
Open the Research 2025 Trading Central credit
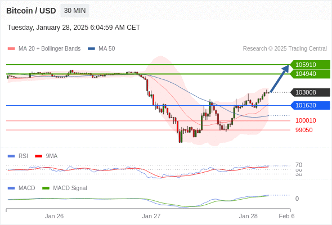click(x=285, y=49)
